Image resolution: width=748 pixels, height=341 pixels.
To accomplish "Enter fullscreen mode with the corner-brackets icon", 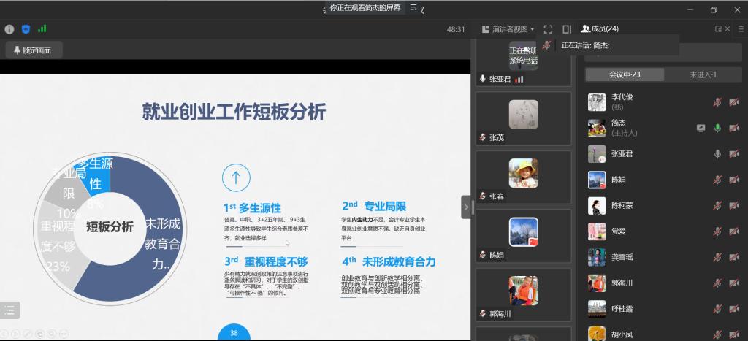I will (x=548, y=29).
